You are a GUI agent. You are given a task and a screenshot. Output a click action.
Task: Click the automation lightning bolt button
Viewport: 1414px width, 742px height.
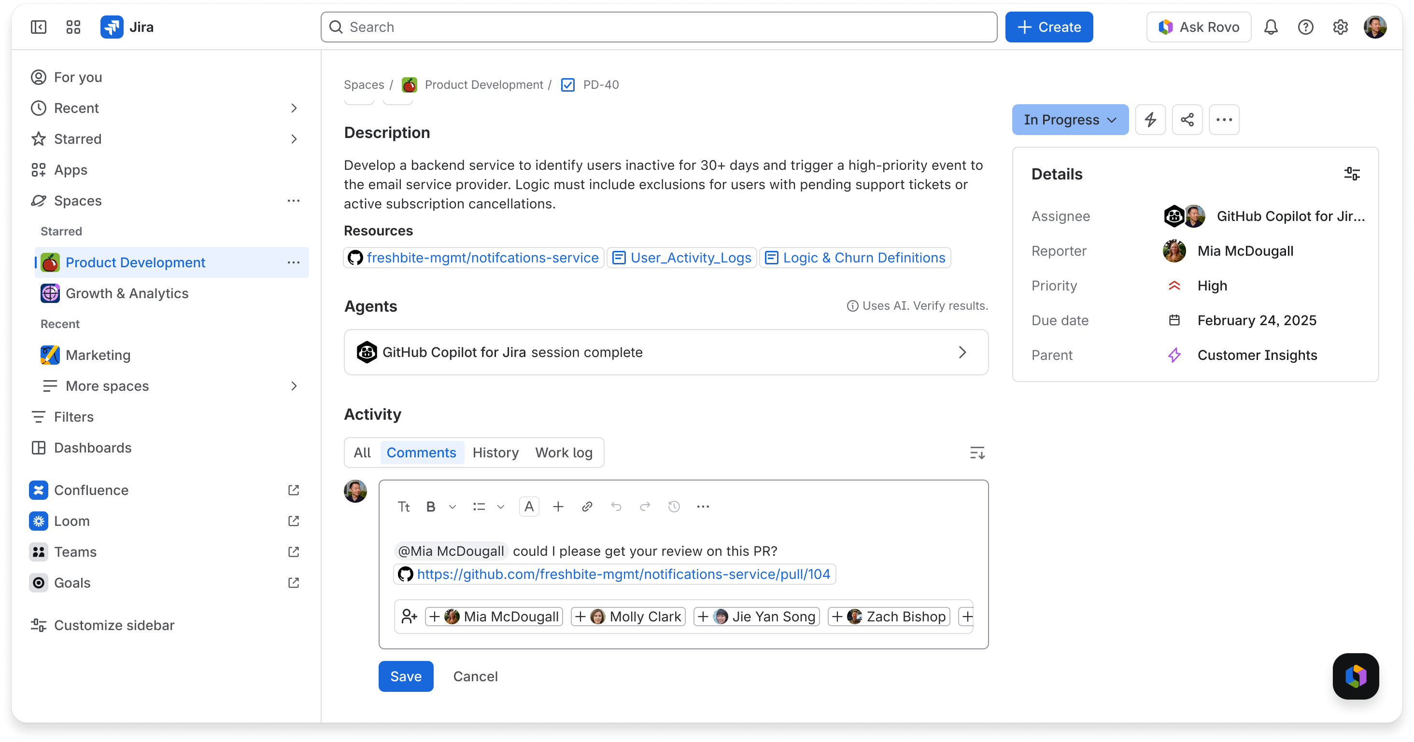pos(1150,120)
